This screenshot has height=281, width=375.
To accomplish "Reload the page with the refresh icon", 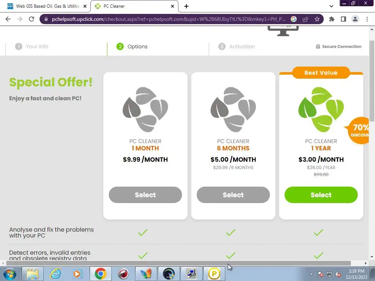I will pyautogui.click(x=31, y=19).
